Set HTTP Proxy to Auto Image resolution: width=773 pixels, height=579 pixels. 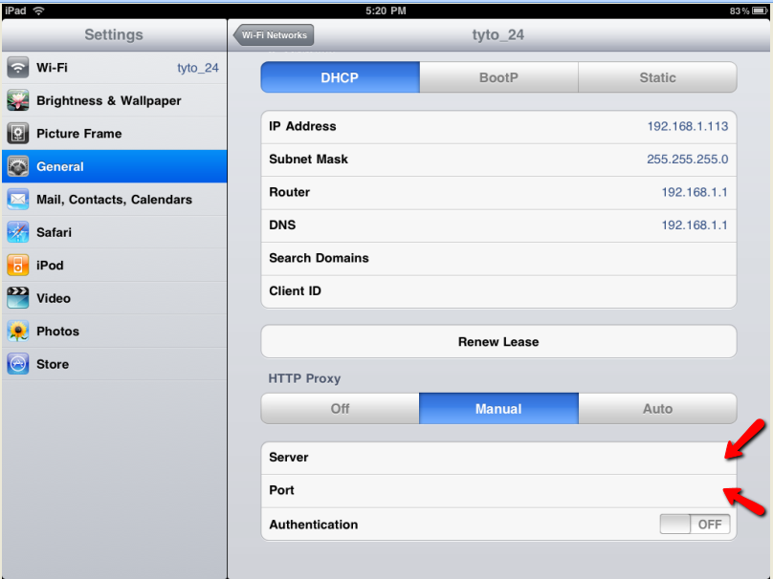coord(657,409)
